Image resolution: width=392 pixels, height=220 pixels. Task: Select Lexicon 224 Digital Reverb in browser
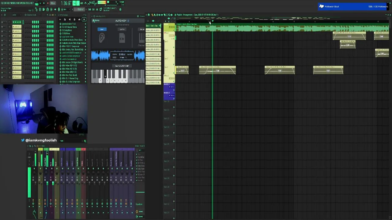point(72,62)
